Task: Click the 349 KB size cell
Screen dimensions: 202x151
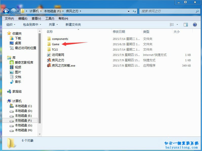Action: coord(186,66)
